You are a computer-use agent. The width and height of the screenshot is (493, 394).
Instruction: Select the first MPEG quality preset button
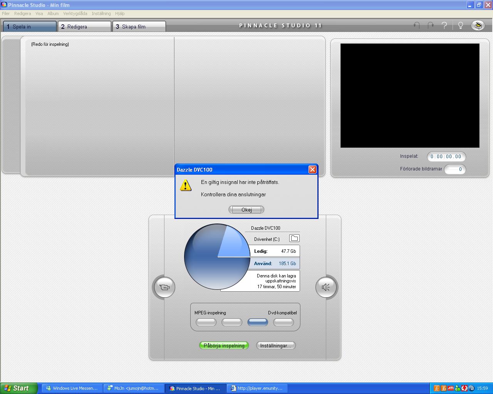tap(206, 322)
